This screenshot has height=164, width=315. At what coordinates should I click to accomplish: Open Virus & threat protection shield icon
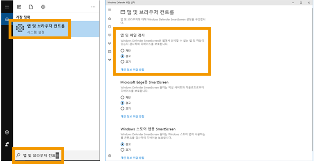coord(110,27)
